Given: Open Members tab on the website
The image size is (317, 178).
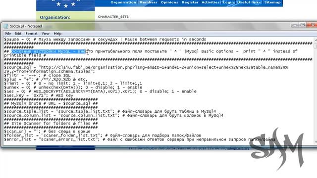Looking at the screenshot, I should 148,2.
